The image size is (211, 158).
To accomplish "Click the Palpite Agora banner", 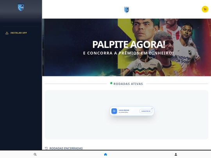I will point(127,47).
